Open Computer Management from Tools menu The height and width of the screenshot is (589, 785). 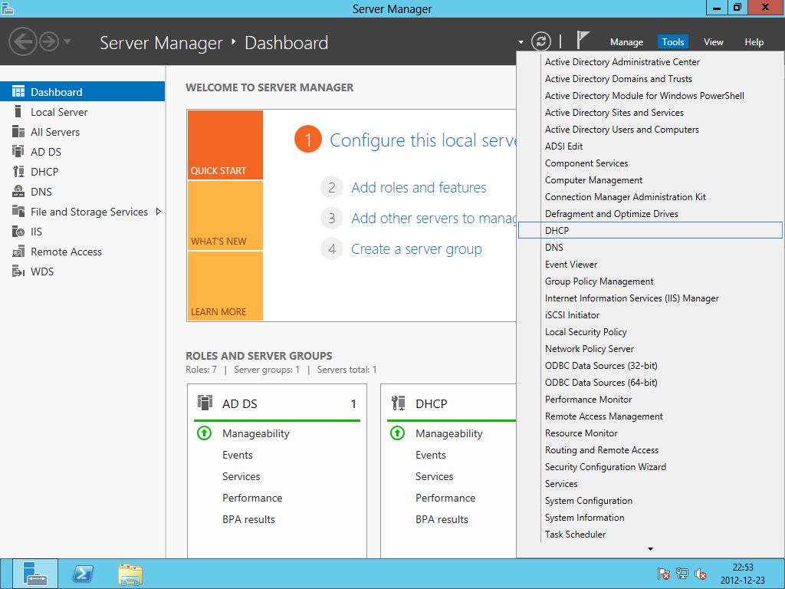coord(650,179)
